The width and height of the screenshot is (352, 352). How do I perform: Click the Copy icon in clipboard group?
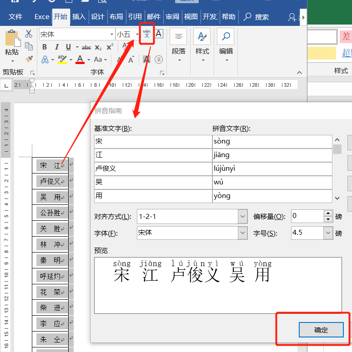(x=29, y=46)
